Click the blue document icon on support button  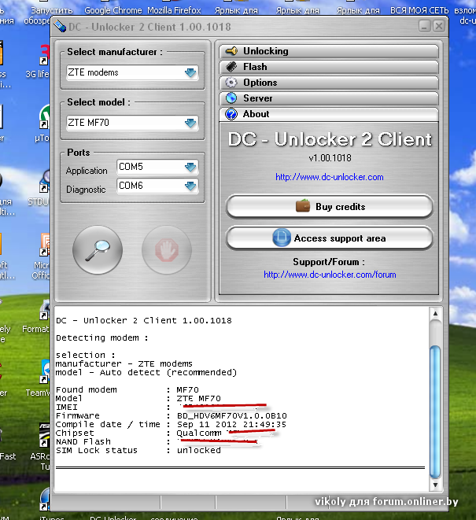tap(282, 238)
